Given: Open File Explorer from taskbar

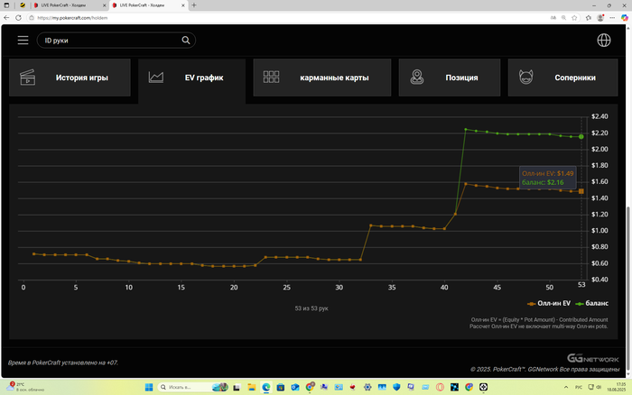Looking at the screenshot, I should tap(252, 387).
